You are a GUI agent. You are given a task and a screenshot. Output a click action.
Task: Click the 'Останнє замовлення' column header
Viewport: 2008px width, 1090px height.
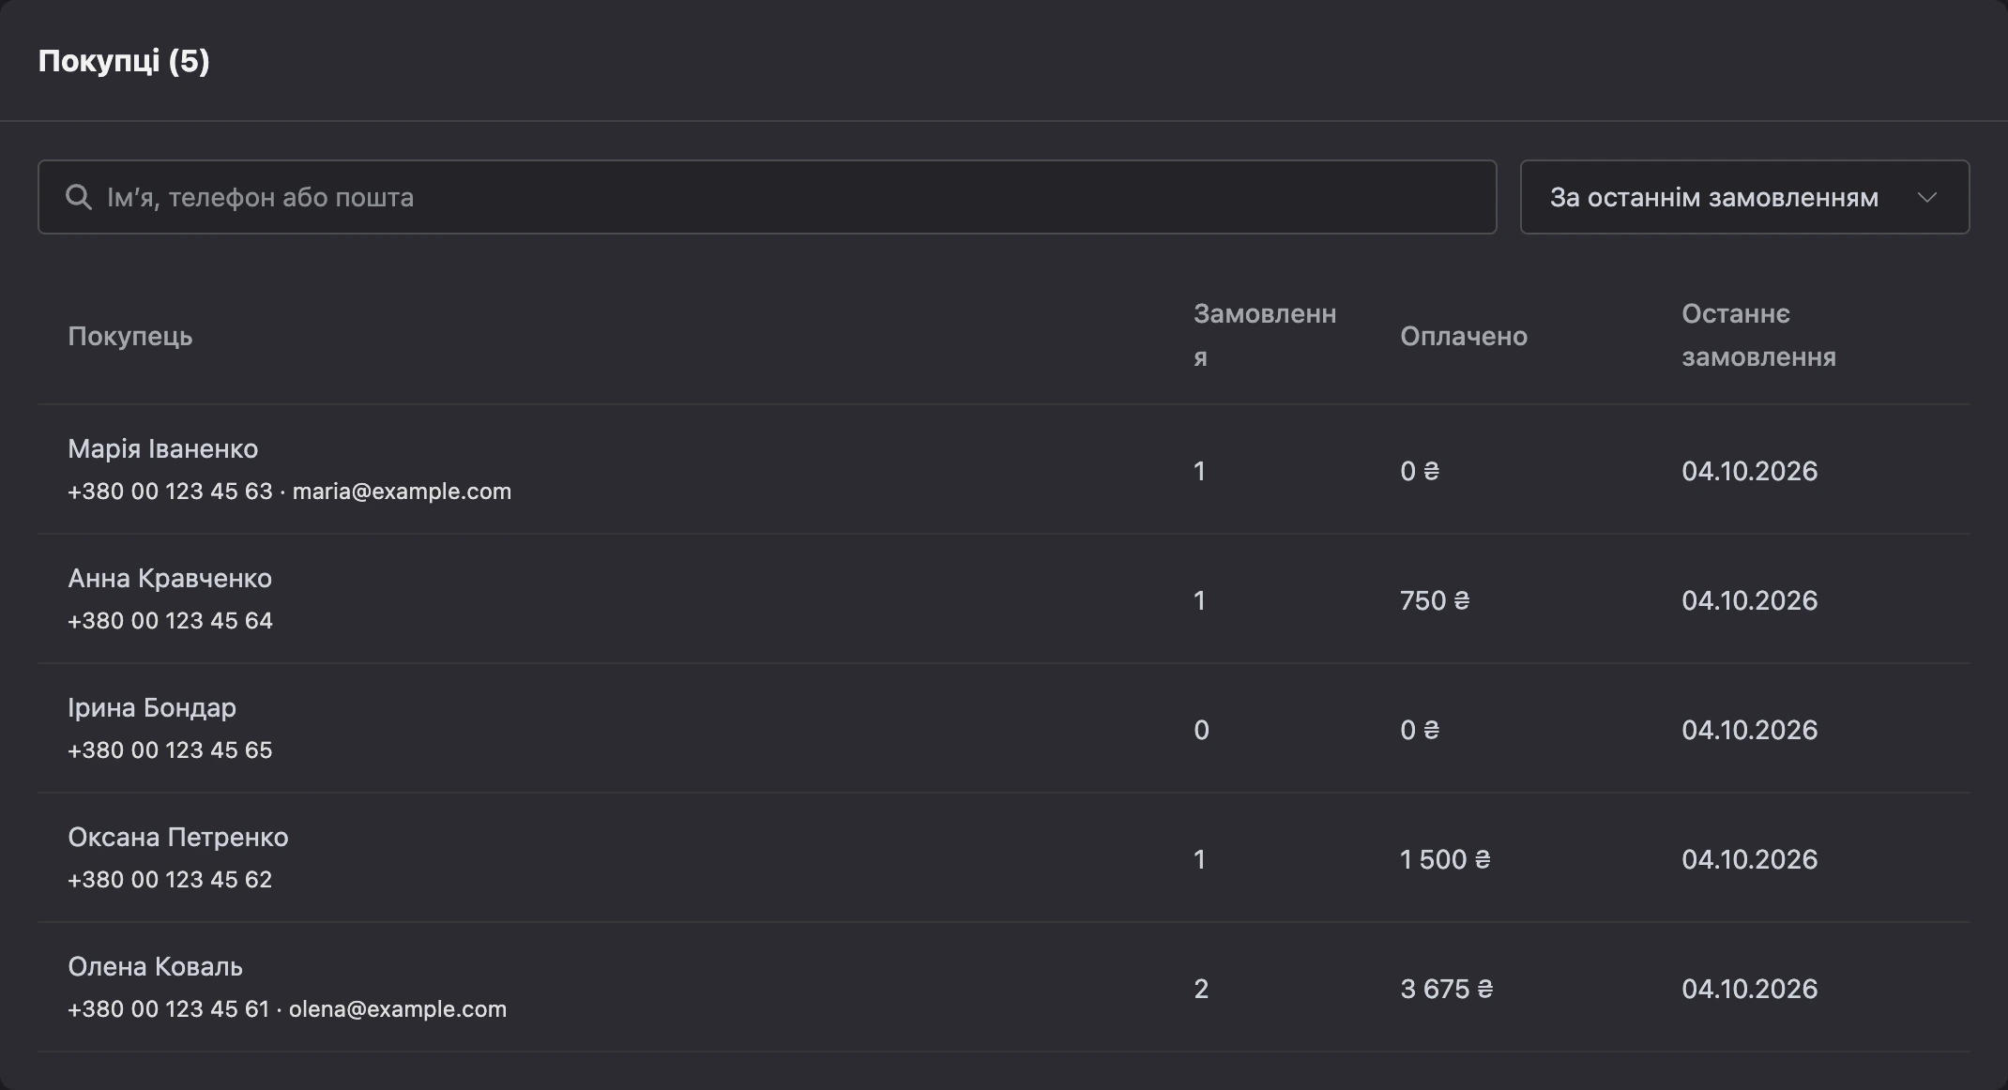(x=1758, y=335)
